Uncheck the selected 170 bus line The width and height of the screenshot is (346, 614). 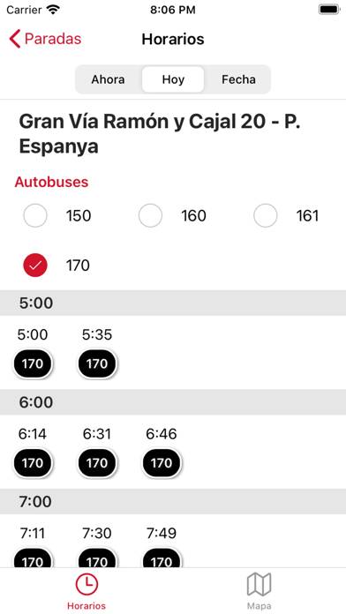[35, 266]
